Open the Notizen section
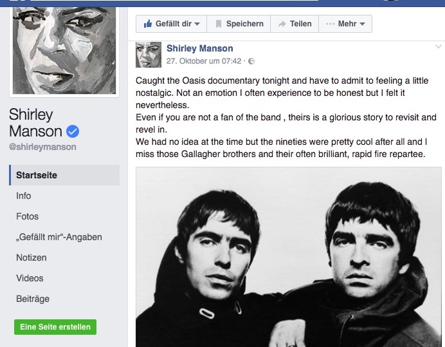The width and height of the screenshot is (445, 347). pos(31,258)
